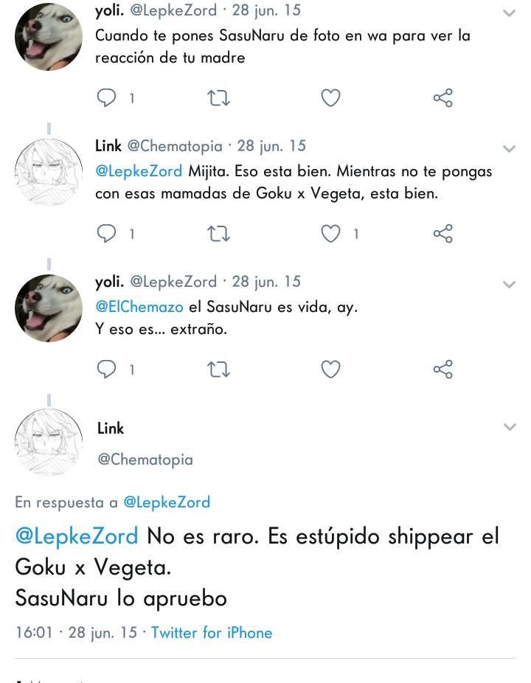Image resolution: width=531 pixels, height=683 pixels.
Task: Retweet yoli's first tweet about SasuNaru
Action: [218, 98]
